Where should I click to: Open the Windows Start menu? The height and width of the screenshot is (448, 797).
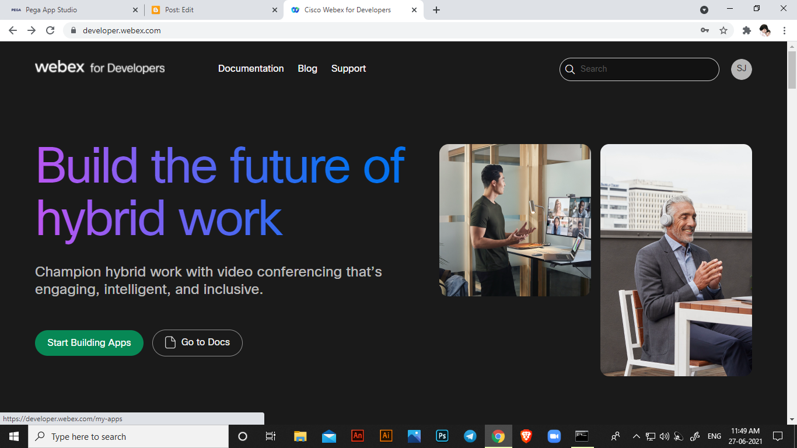[x=14, y=436]
